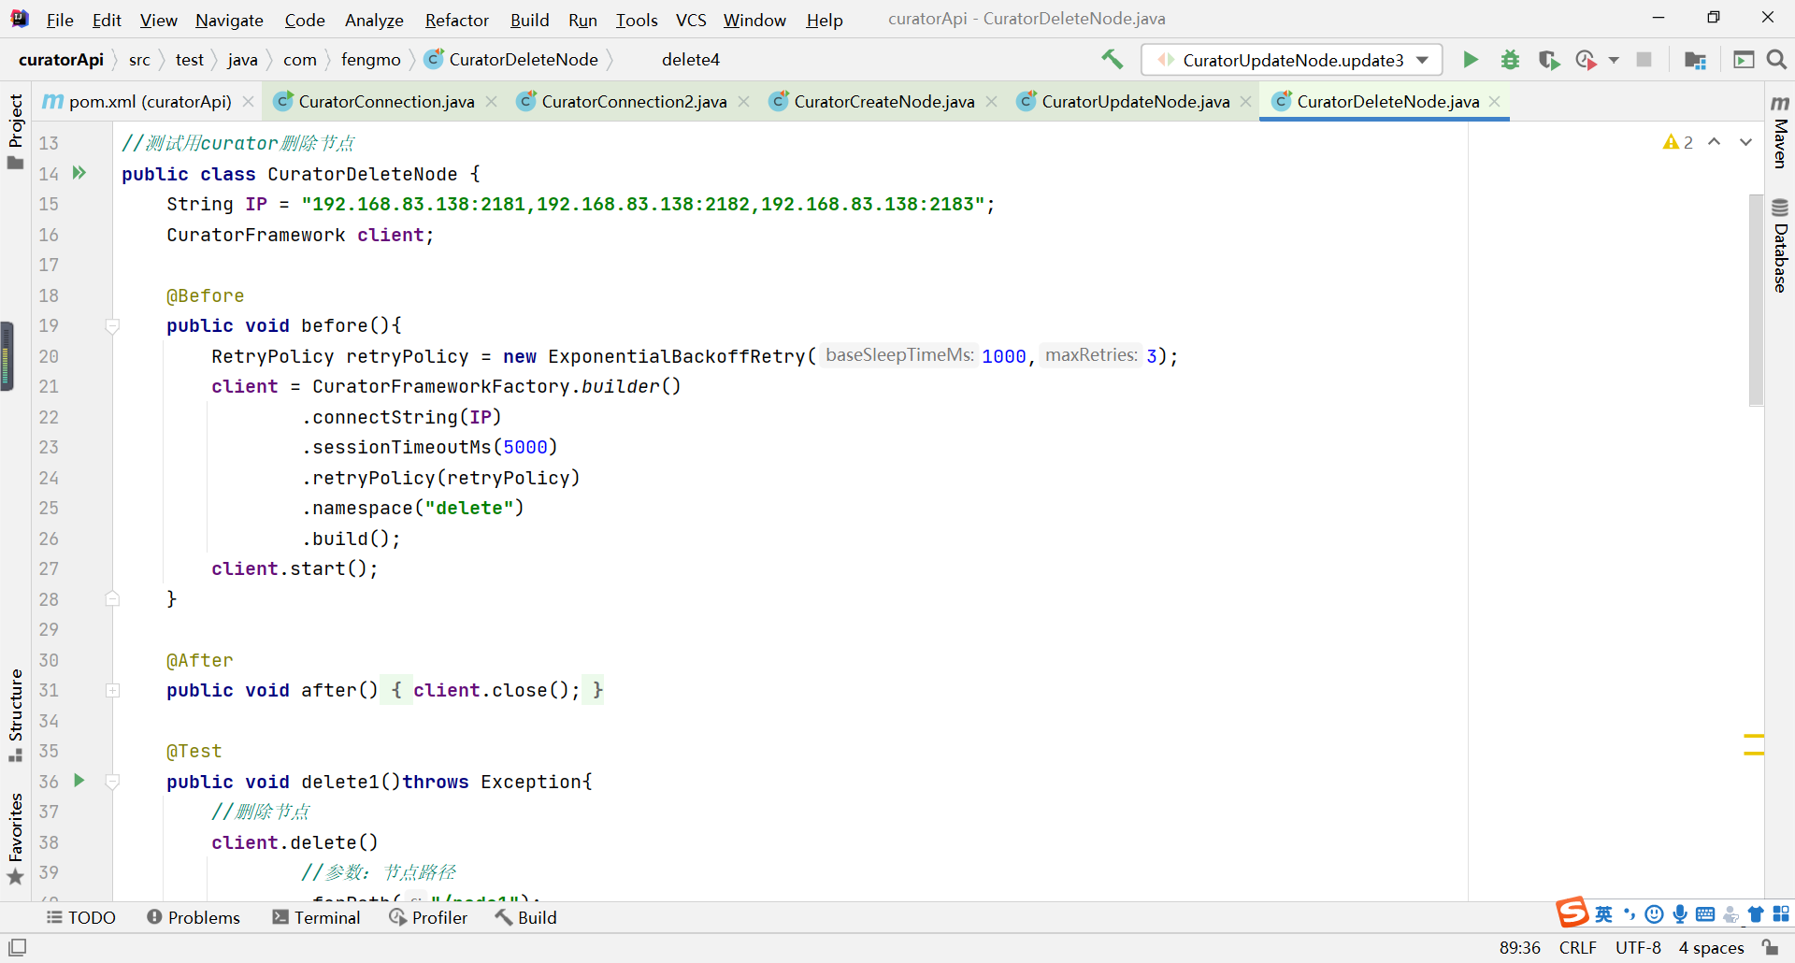Image resolution: width=1795 pixels, height=963 pixels.
Task: Toggle the Structure tool window
Action: click(15, 715)
